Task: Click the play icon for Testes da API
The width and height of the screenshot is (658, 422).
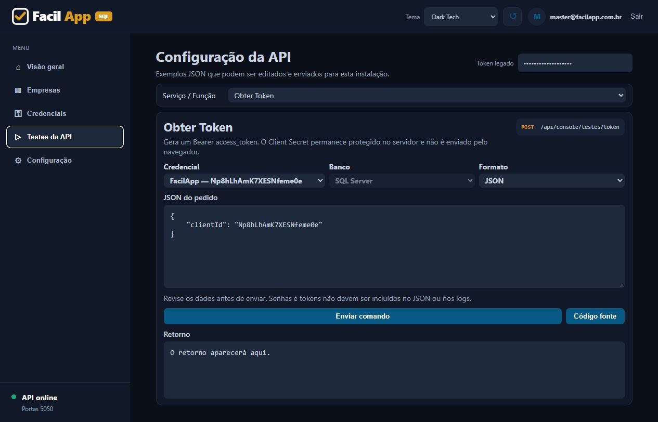Action: click(18, 137)
